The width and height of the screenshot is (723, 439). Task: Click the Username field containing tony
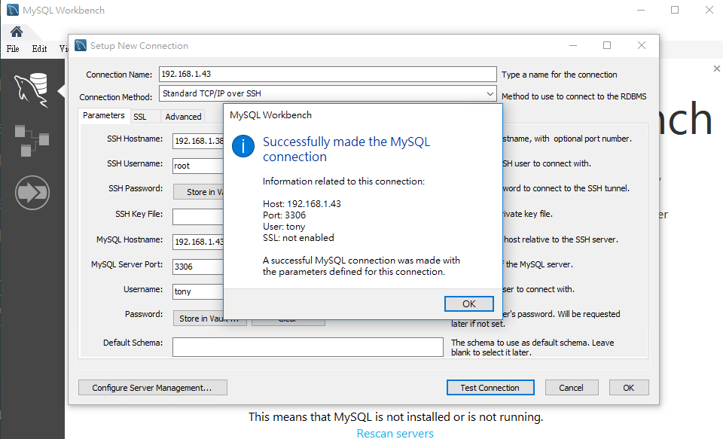point(198,291)
